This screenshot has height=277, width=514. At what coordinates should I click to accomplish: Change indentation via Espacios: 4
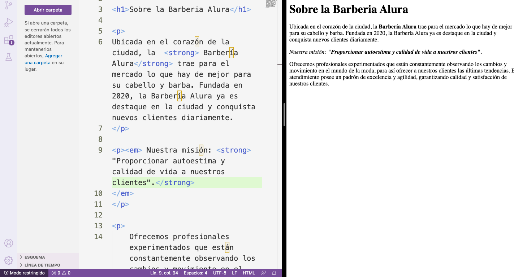coord(195,273)
